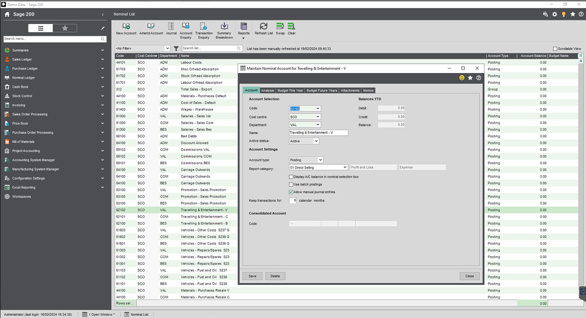The height and width of the screenshot is (318, 586).
Task: Open the Code dropdown in Account Selection
Action: [318, 109]
